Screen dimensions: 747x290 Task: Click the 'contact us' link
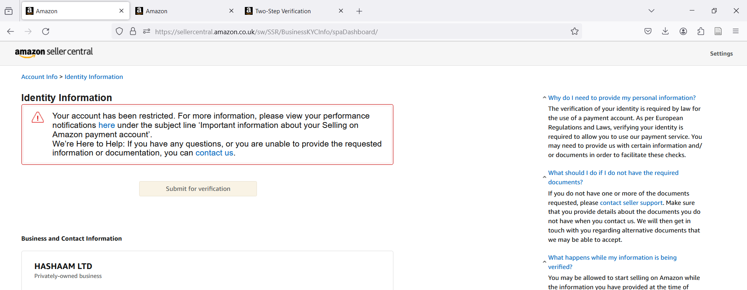pos(214,153)
